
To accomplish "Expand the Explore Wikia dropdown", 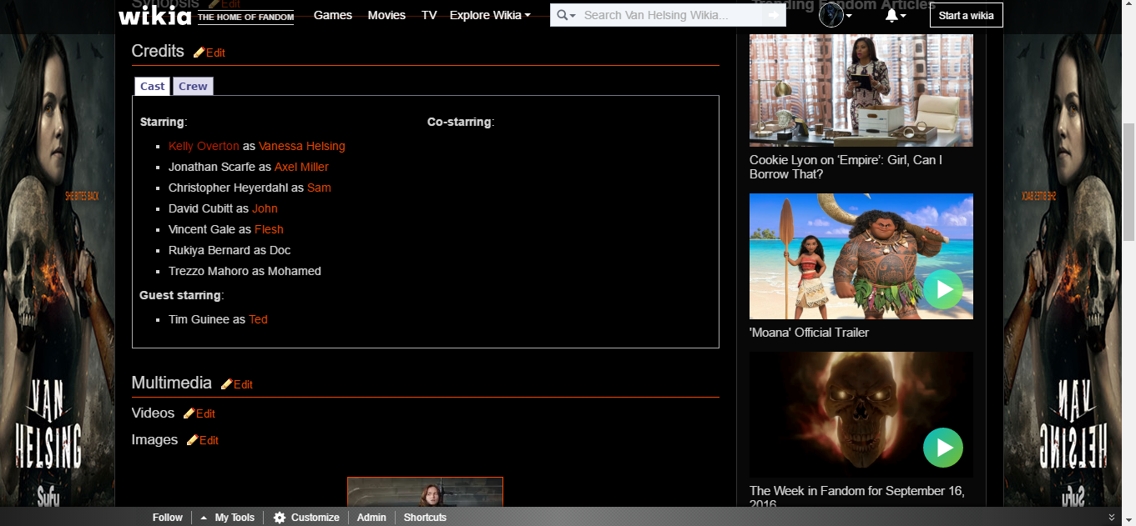I will point(490,15).
